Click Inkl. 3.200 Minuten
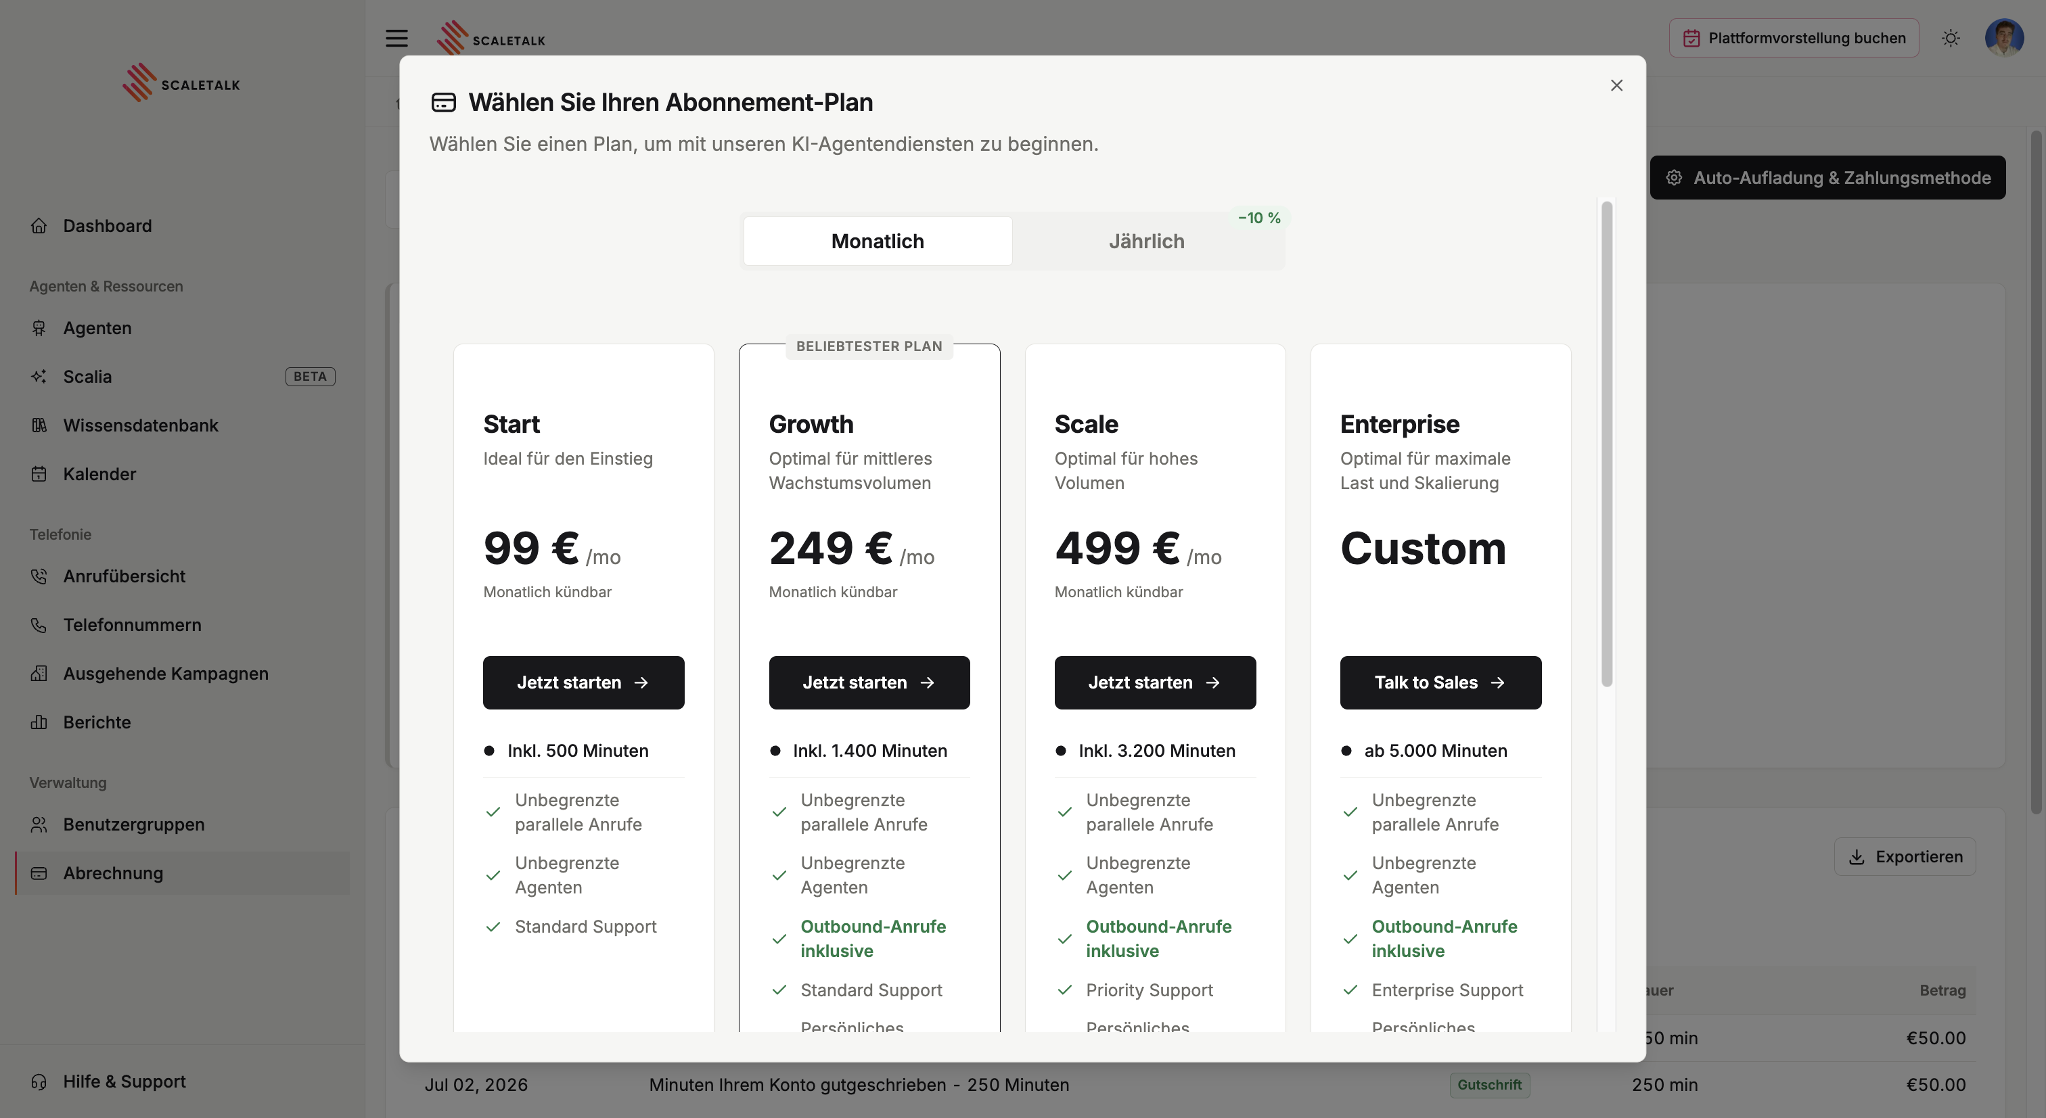This screenshot has height=1118, width=2046. click(1156, 750)
